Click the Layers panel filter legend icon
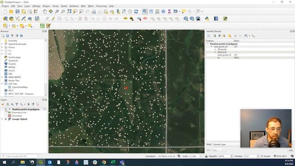 (x=17, y=104)
